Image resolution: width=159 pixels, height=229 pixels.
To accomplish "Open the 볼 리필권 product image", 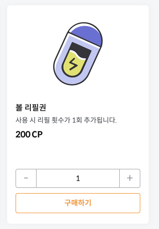I will tap(78, 54).
